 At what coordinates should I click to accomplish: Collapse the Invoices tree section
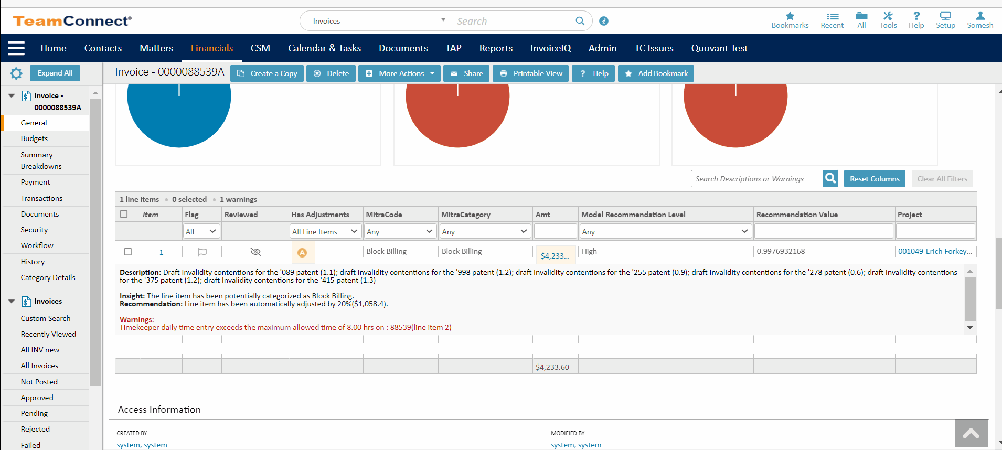pyautogui.click(x=12, y=302)
